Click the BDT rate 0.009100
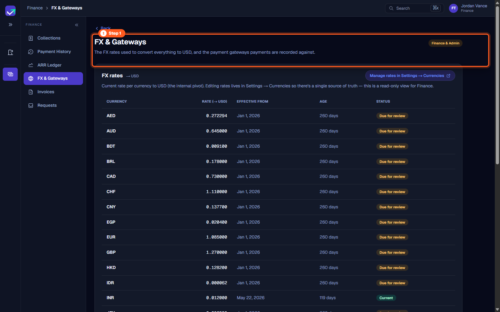The image size is (500, 312). [217, 146]
